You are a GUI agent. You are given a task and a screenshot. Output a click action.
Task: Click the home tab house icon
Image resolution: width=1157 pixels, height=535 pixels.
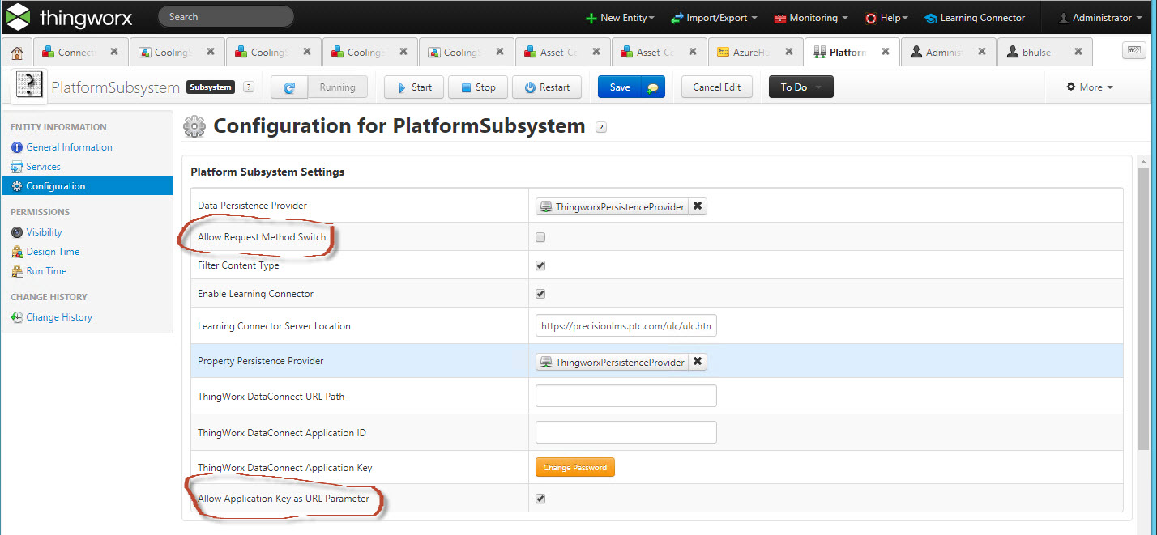15,51
